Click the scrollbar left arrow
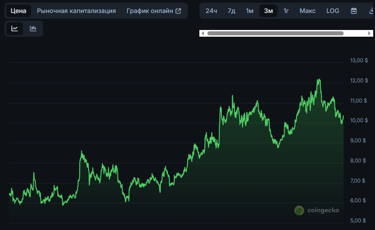This screenshot has height=230, width=375. click(203, 34)
